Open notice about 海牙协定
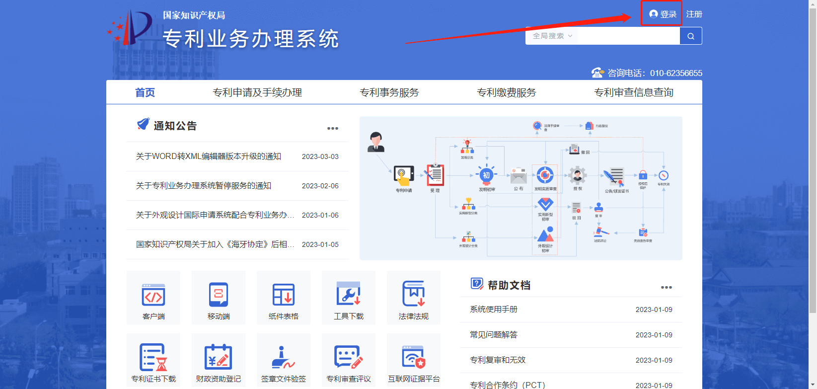 tap(215, 244)
